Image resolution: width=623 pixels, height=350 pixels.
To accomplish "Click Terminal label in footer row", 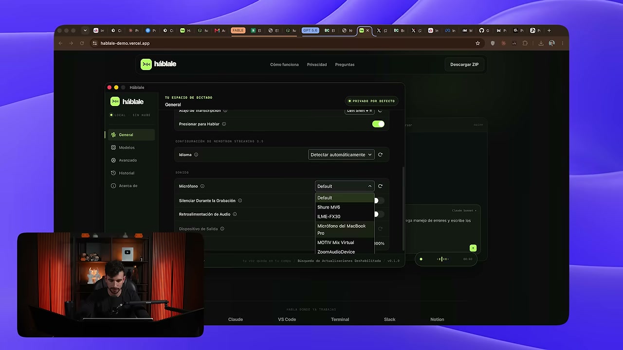I will (340, 319).
